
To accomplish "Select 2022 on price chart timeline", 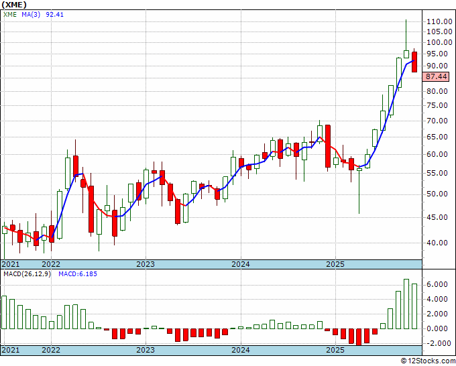I will tap(51, 264).
